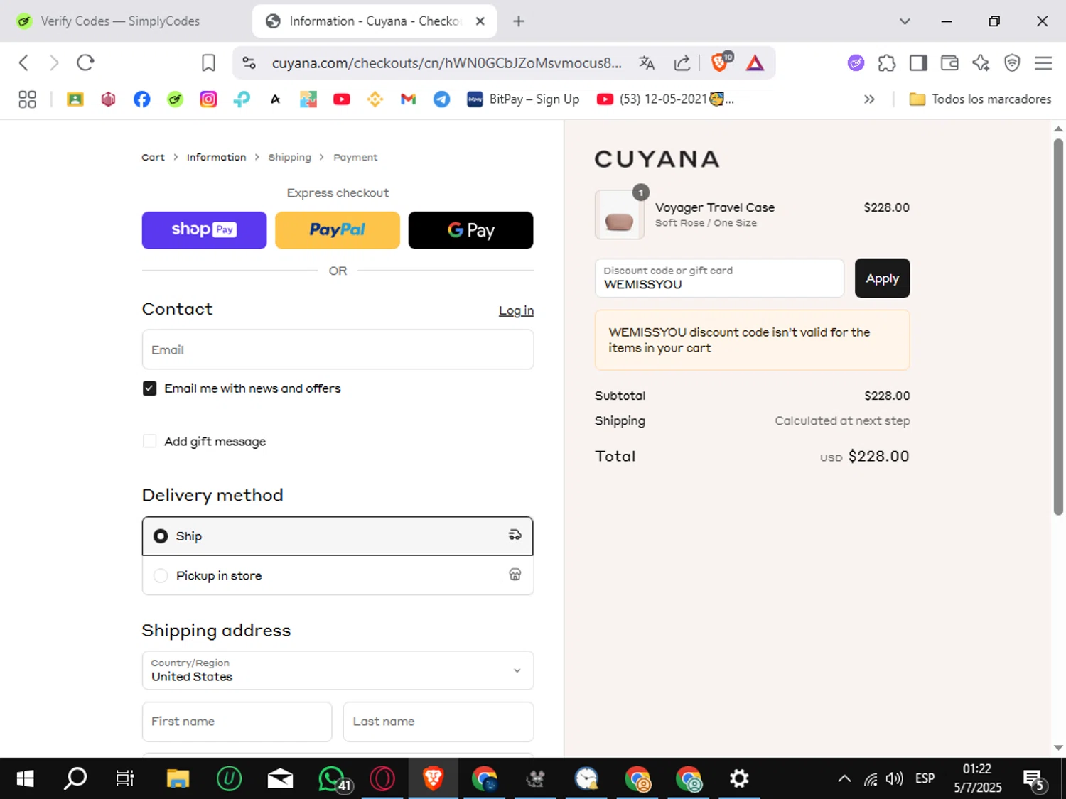Image resolution: width=1066 pixels, height=799 pixels.
Task: Open the Telegram bookmark
Action: tap(441, 99)
